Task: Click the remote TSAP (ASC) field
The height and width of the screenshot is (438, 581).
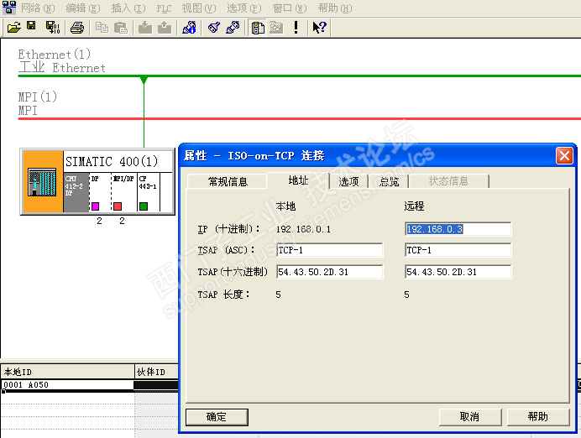Action: coord(458,250)
